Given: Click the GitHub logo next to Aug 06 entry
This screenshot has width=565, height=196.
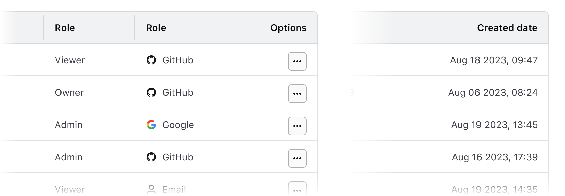Looking at the screenshot, I should click(x=152, y=93).
